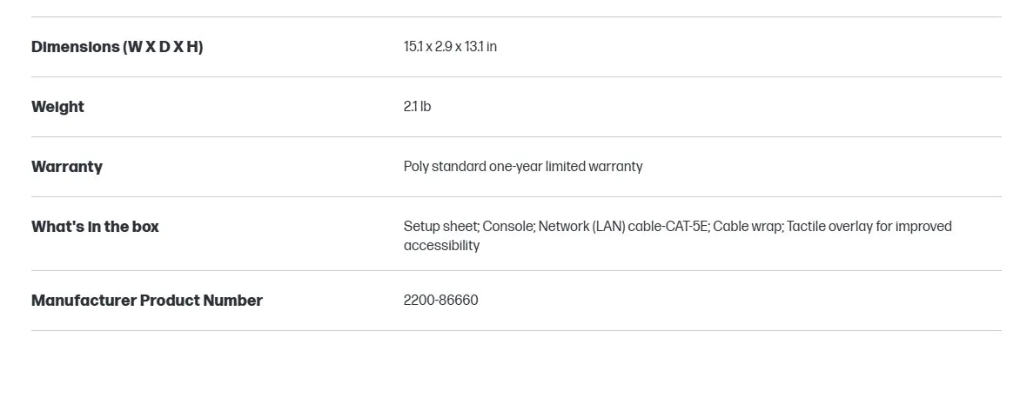Click the word "Console" in box contents
The width and height of the screenshot is (1020, 417).
(x=507, y=227)
